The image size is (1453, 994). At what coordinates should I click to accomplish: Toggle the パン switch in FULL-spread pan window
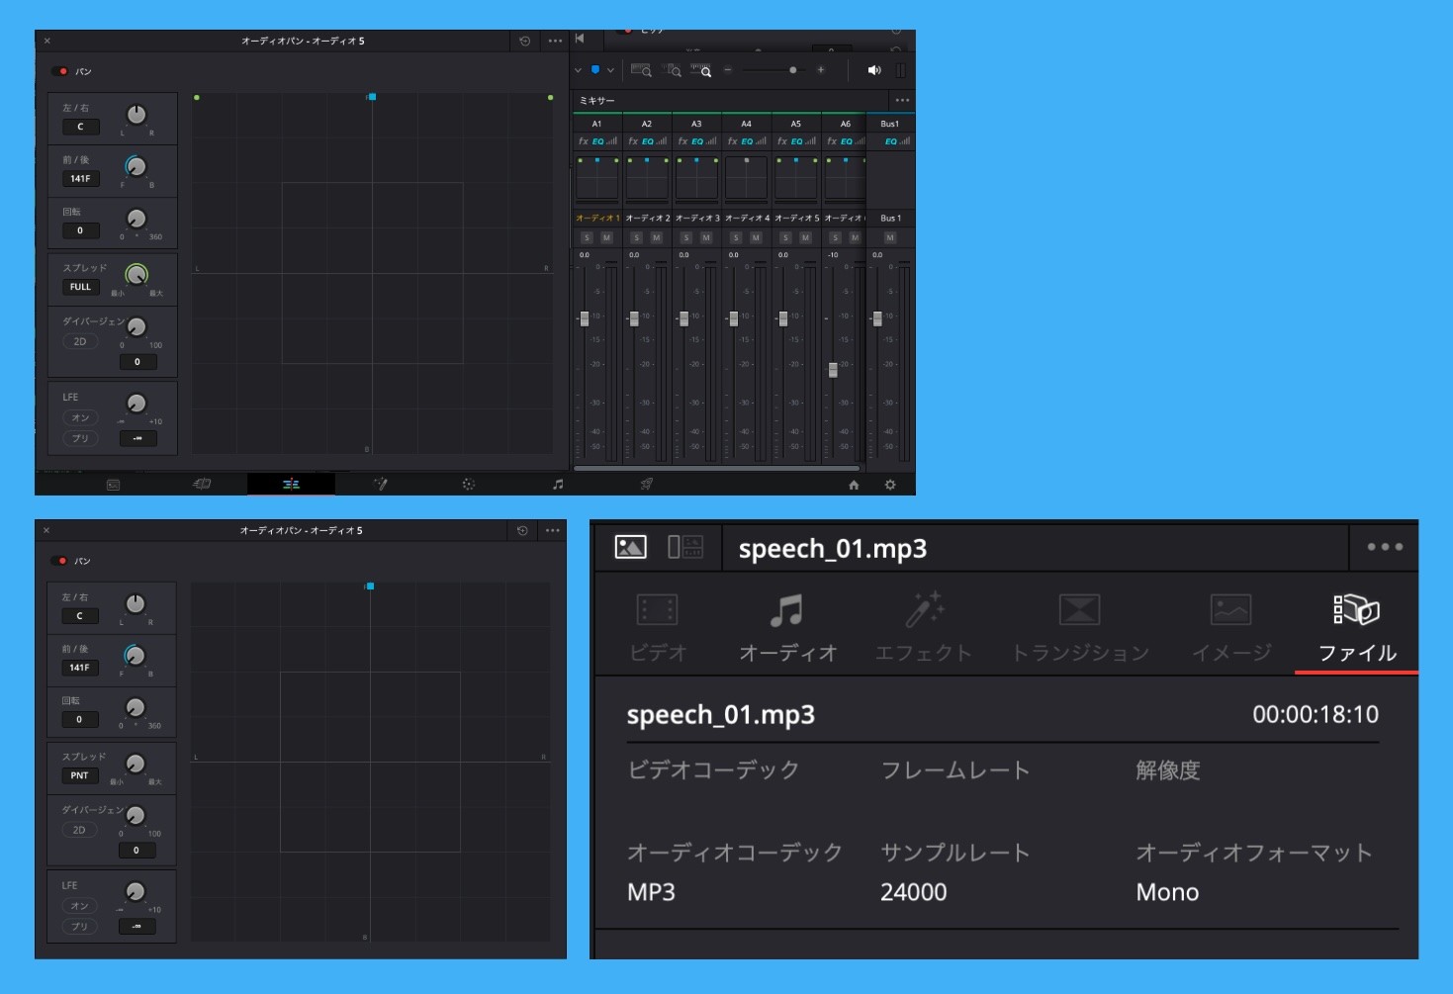coord(60,71)
